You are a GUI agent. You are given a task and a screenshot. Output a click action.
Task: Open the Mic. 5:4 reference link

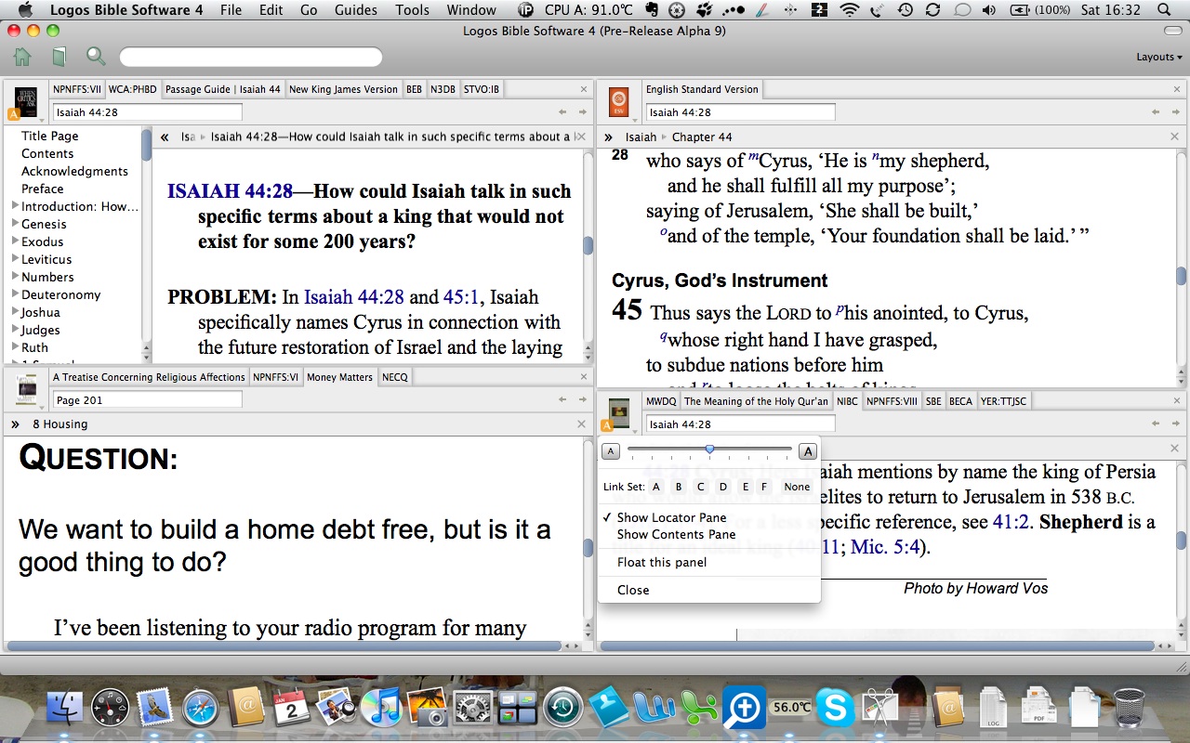tap(887, 547)
